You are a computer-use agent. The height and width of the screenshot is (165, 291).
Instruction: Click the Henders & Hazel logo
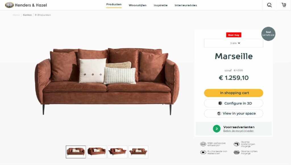point(26,5)
